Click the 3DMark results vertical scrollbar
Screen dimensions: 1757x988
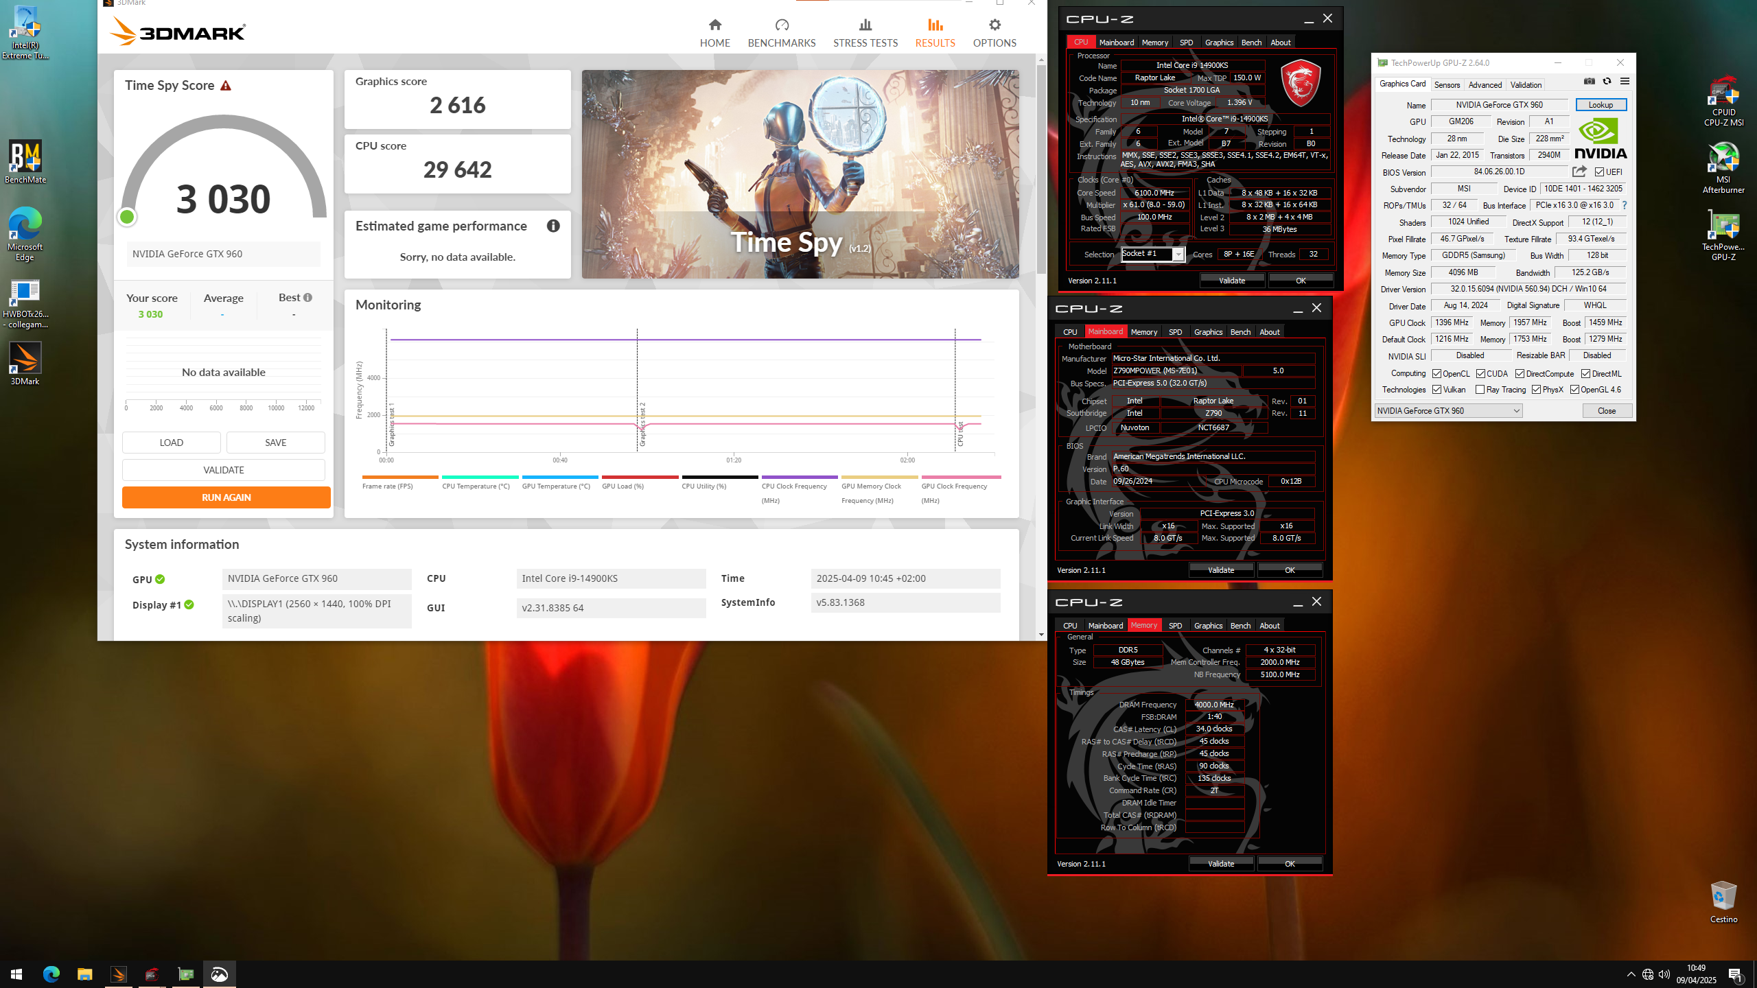click(1041, 169)
